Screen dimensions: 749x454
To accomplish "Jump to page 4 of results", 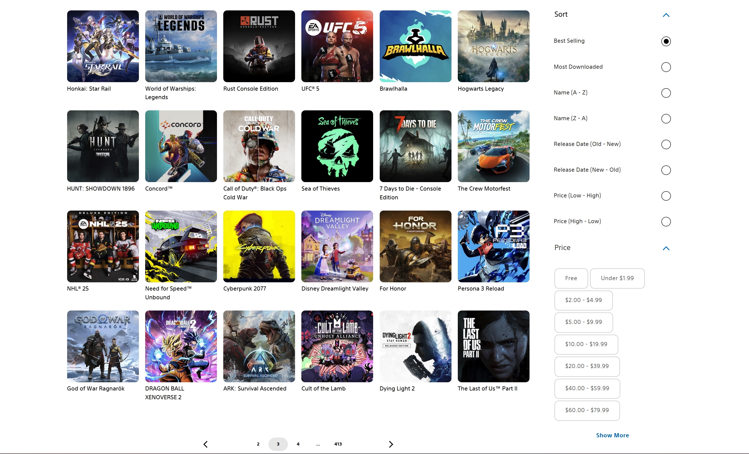I will click(298, 444).
